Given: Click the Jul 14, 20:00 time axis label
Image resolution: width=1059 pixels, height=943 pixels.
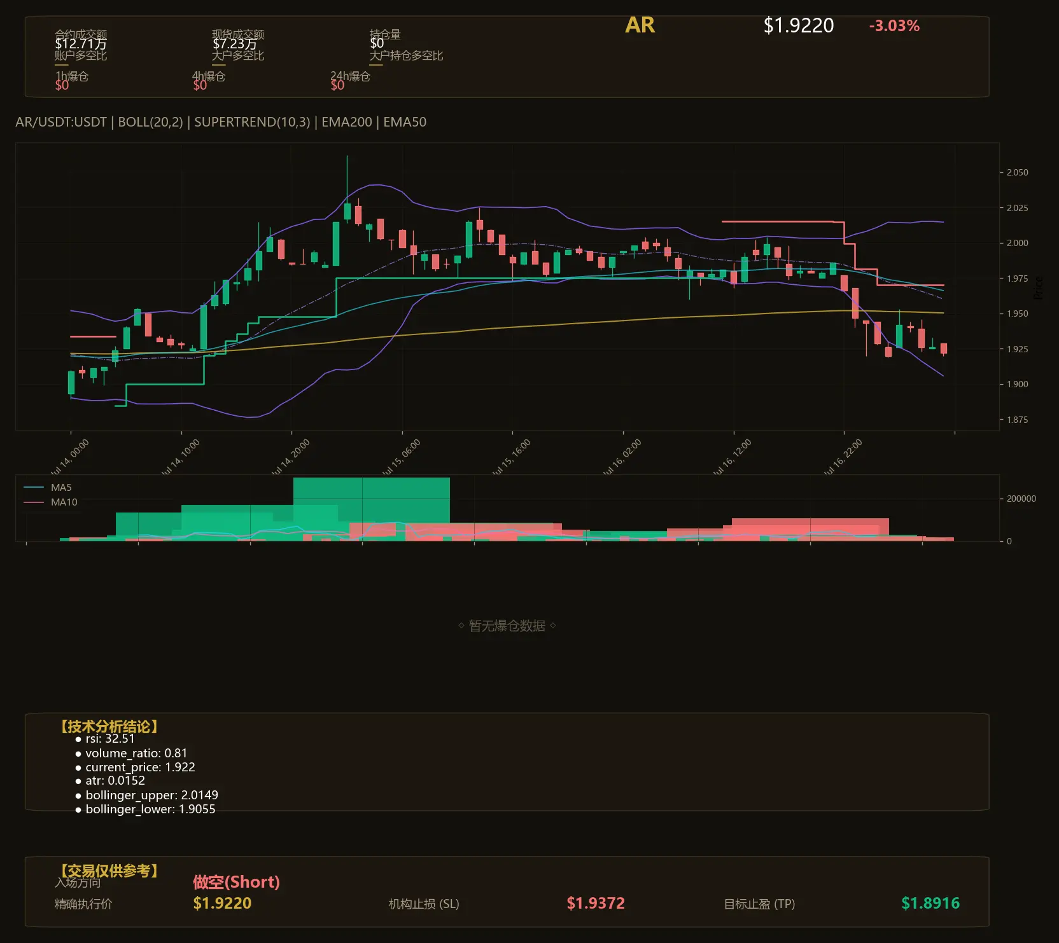Looking at the screenshot, I should tap(290, 458).
